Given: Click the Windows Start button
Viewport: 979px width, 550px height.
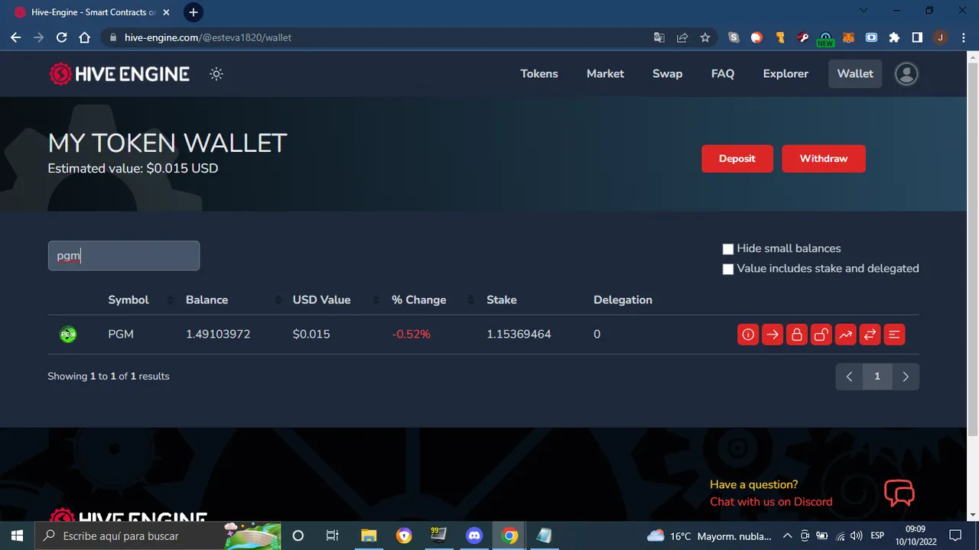Looking at the screenshot, I should (17, 535).
